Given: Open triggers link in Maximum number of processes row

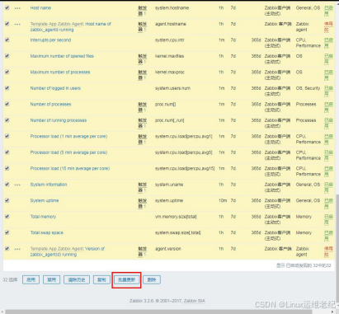Looking at the screenshot, I should pyautogui.click(x=142, y=75).
